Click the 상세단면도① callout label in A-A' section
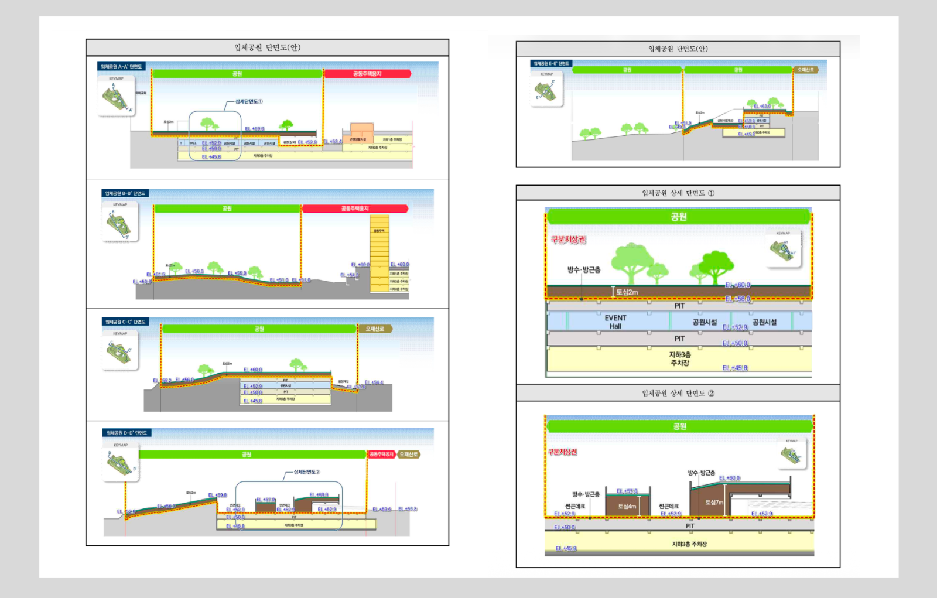Viewport: 937px width, 598px height. tap(249, 101)
